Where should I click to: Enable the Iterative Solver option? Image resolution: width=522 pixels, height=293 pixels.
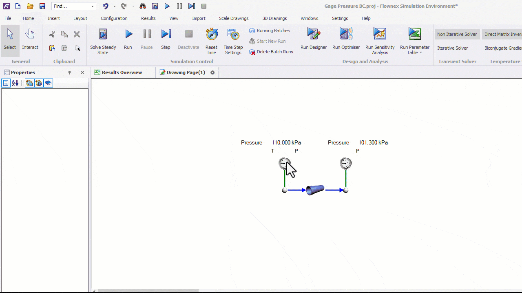point(452,48)
